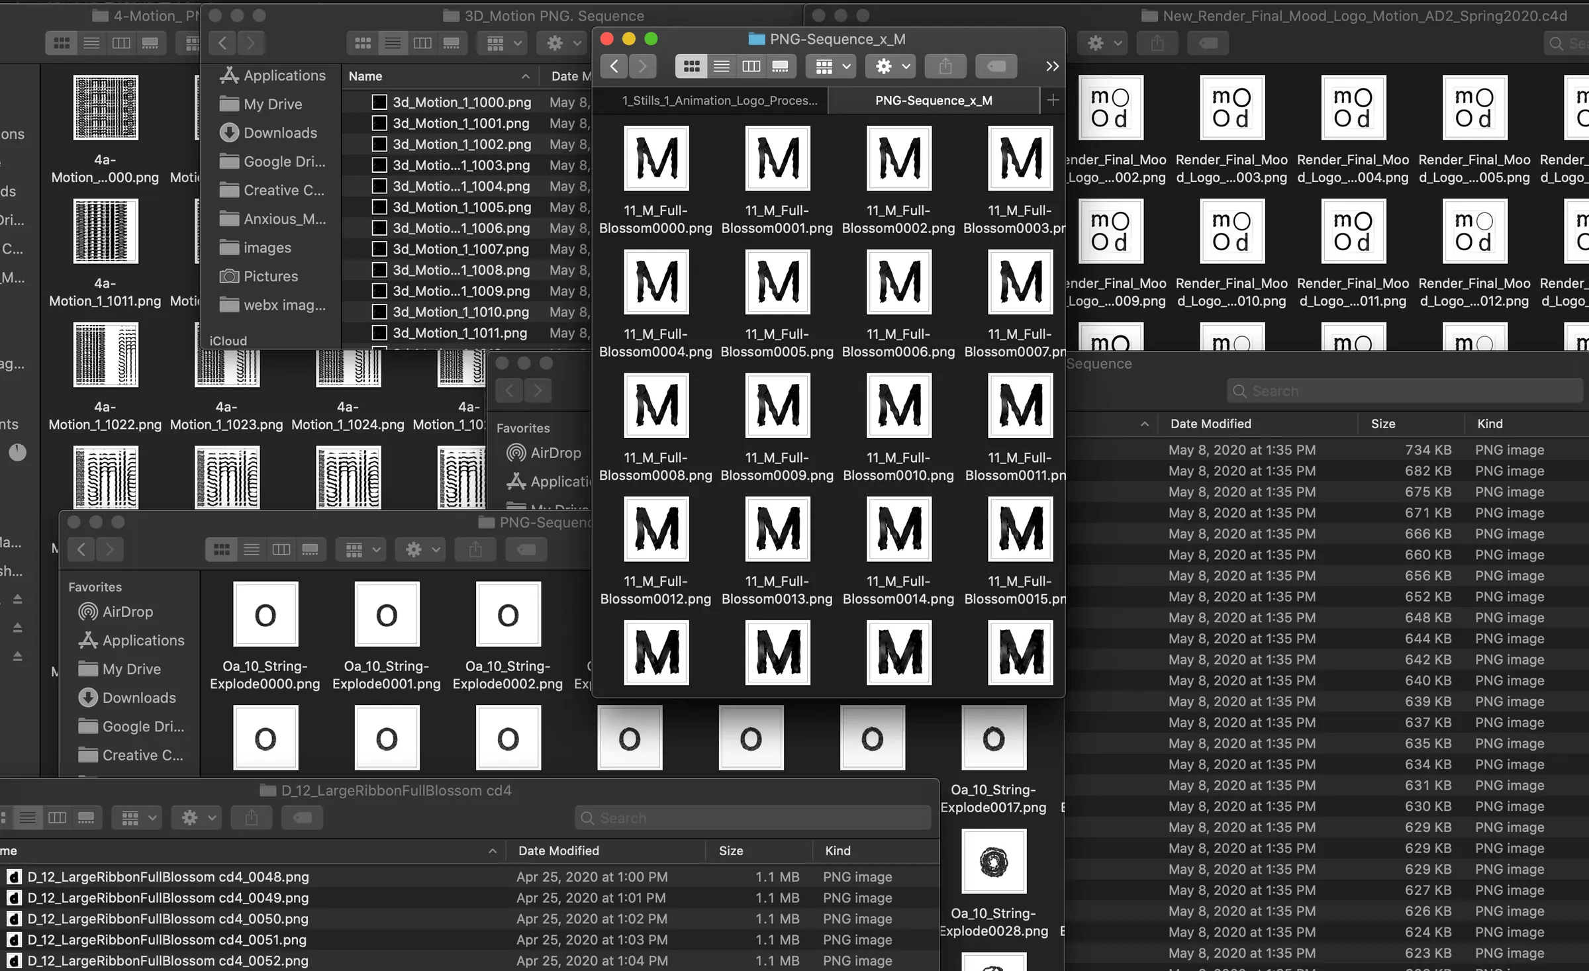Add a new Finder tab with plus button
This screenshot has width=1589, height=971.
(x=1053, y=101)
